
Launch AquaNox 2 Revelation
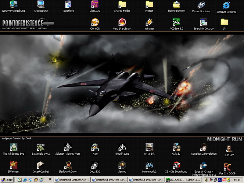(203, 149)
